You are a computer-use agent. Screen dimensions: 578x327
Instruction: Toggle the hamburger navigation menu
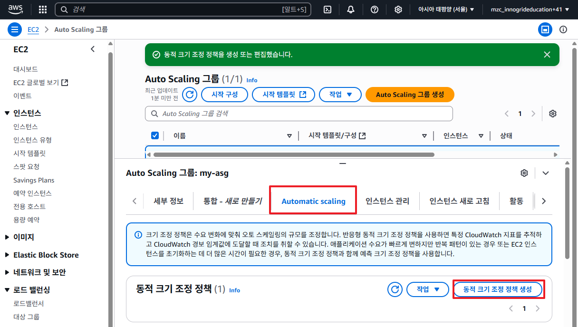[15, 29]
